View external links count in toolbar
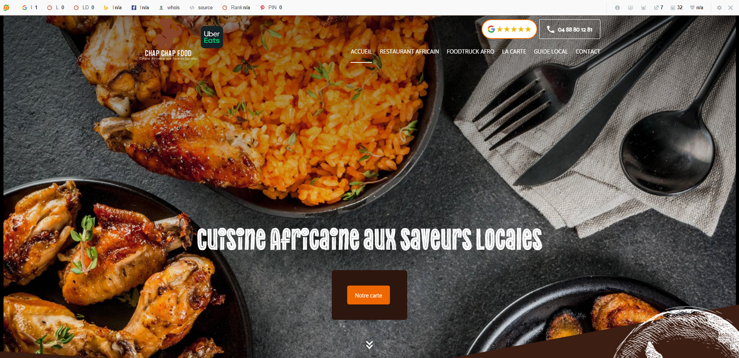This screenshot has width=739, height=358. 659,8
